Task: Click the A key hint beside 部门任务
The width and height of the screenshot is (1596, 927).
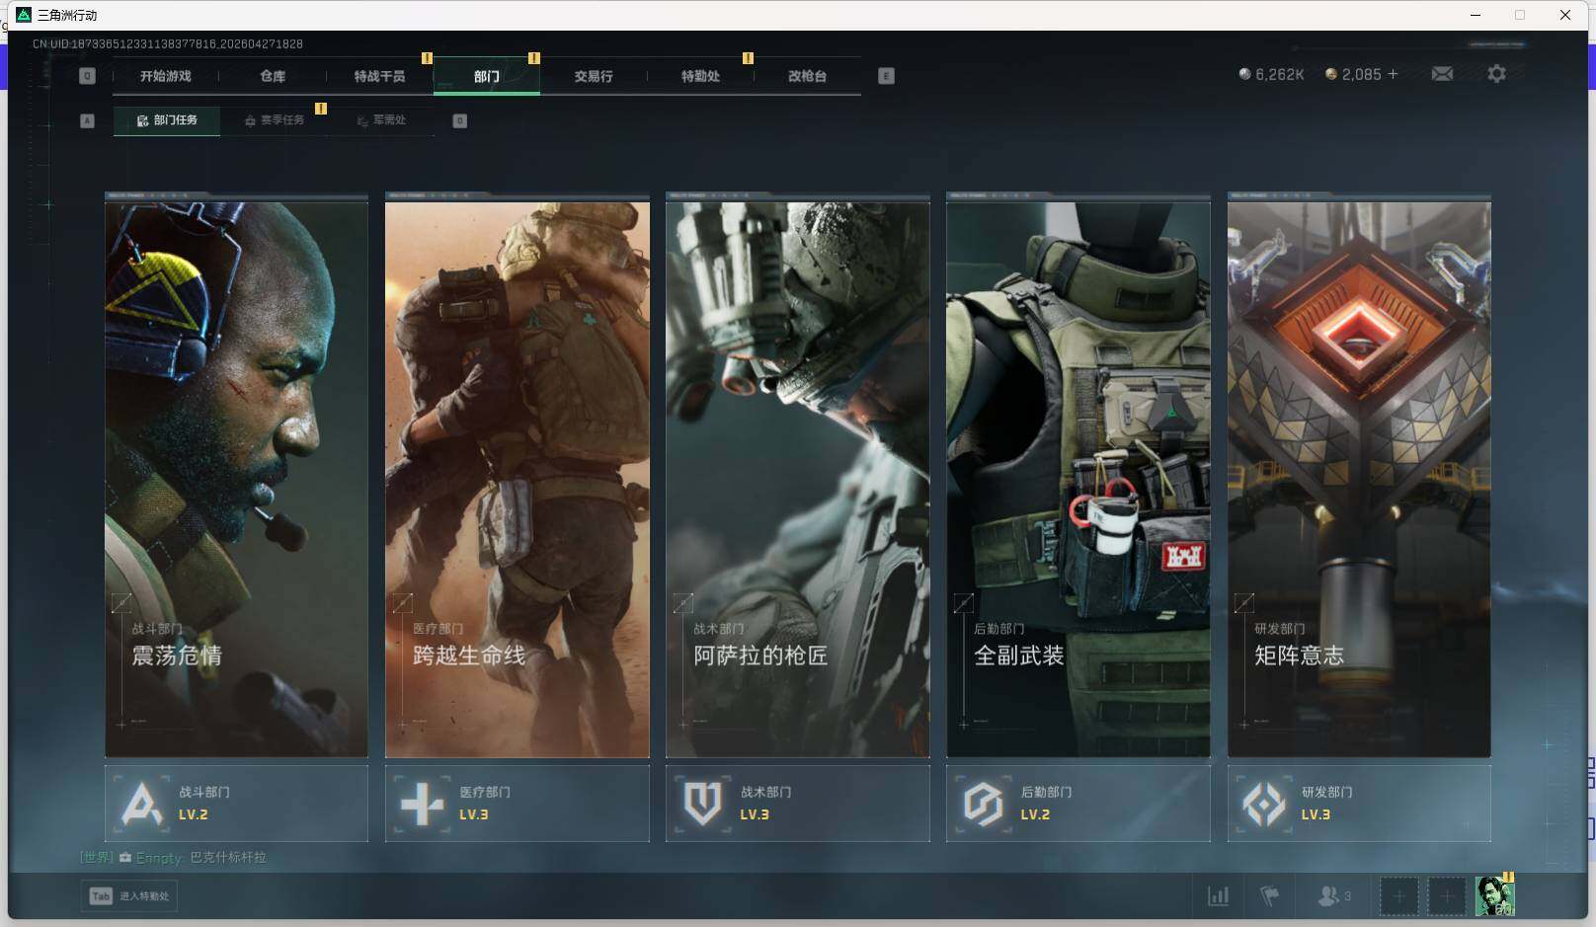Action: point(87,120)
